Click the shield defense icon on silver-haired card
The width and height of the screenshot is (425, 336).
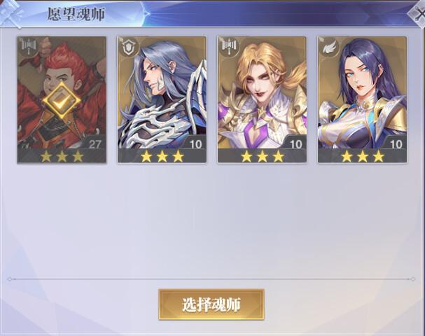click(x=129, y=47)
